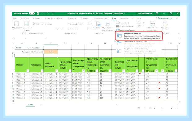
Task: Open filter dropdown on Кому назначен column
Action: pyautogui.click(x=57, y=71)
